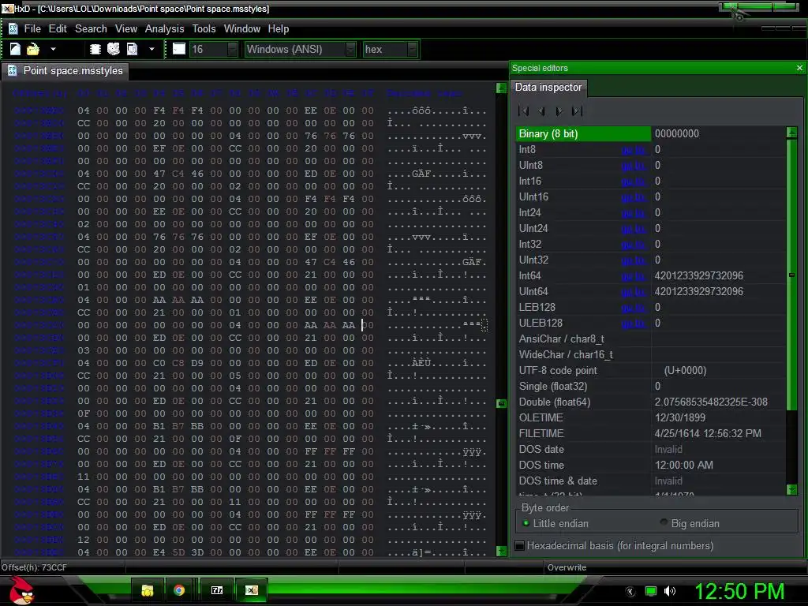Viewport: 808px width, 606px height.
Task: Open the hex offset base dropdown
Action: coord(412,49)
